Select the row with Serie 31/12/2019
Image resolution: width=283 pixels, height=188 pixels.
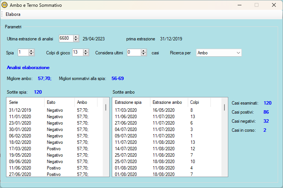click(55, 110)
